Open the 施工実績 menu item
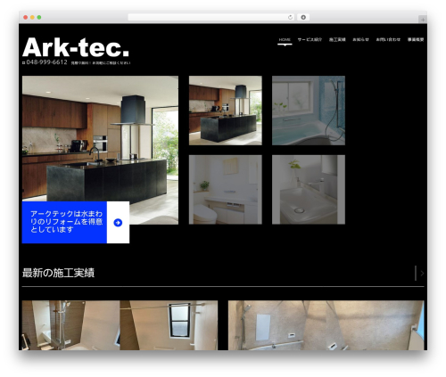Screen dimensions: 446x377 coord(337,39)
